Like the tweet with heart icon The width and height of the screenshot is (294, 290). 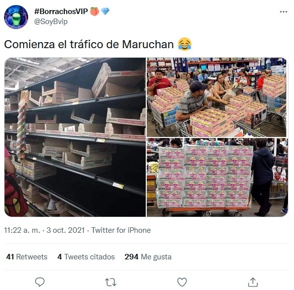[182, 282]
